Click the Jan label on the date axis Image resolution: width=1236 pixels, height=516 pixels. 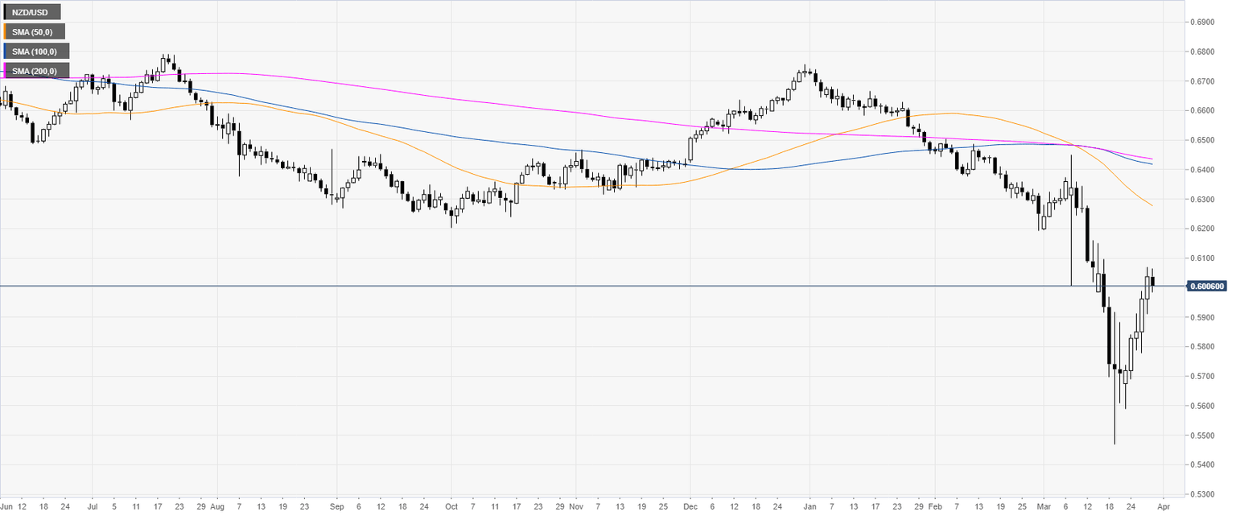coord(810,508)
